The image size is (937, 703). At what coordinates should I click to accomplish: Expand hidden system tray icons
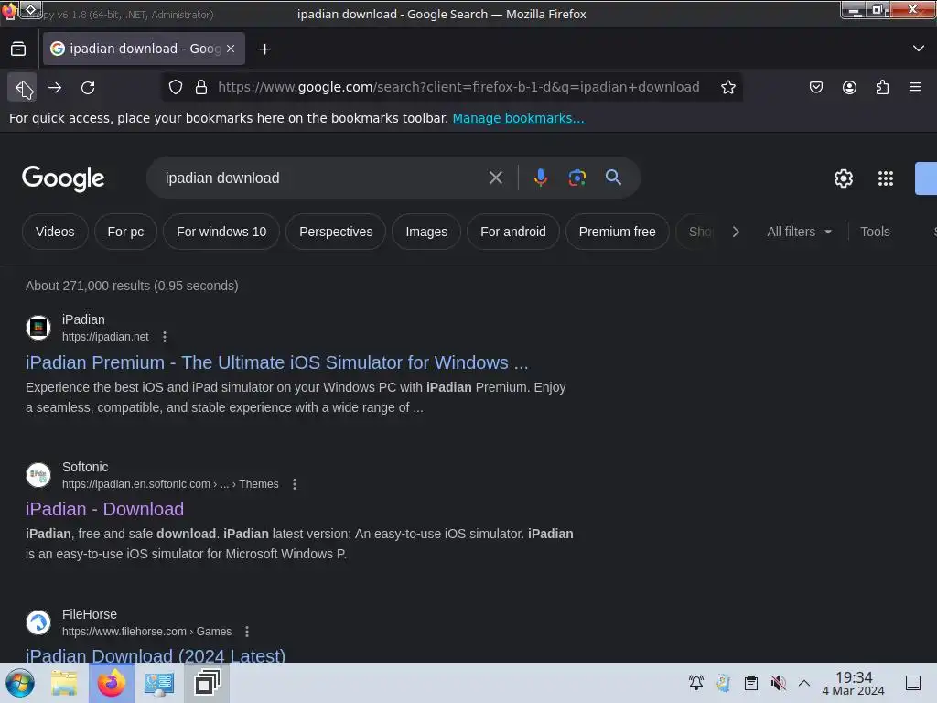pyautogui.click(x=804, y=683)
